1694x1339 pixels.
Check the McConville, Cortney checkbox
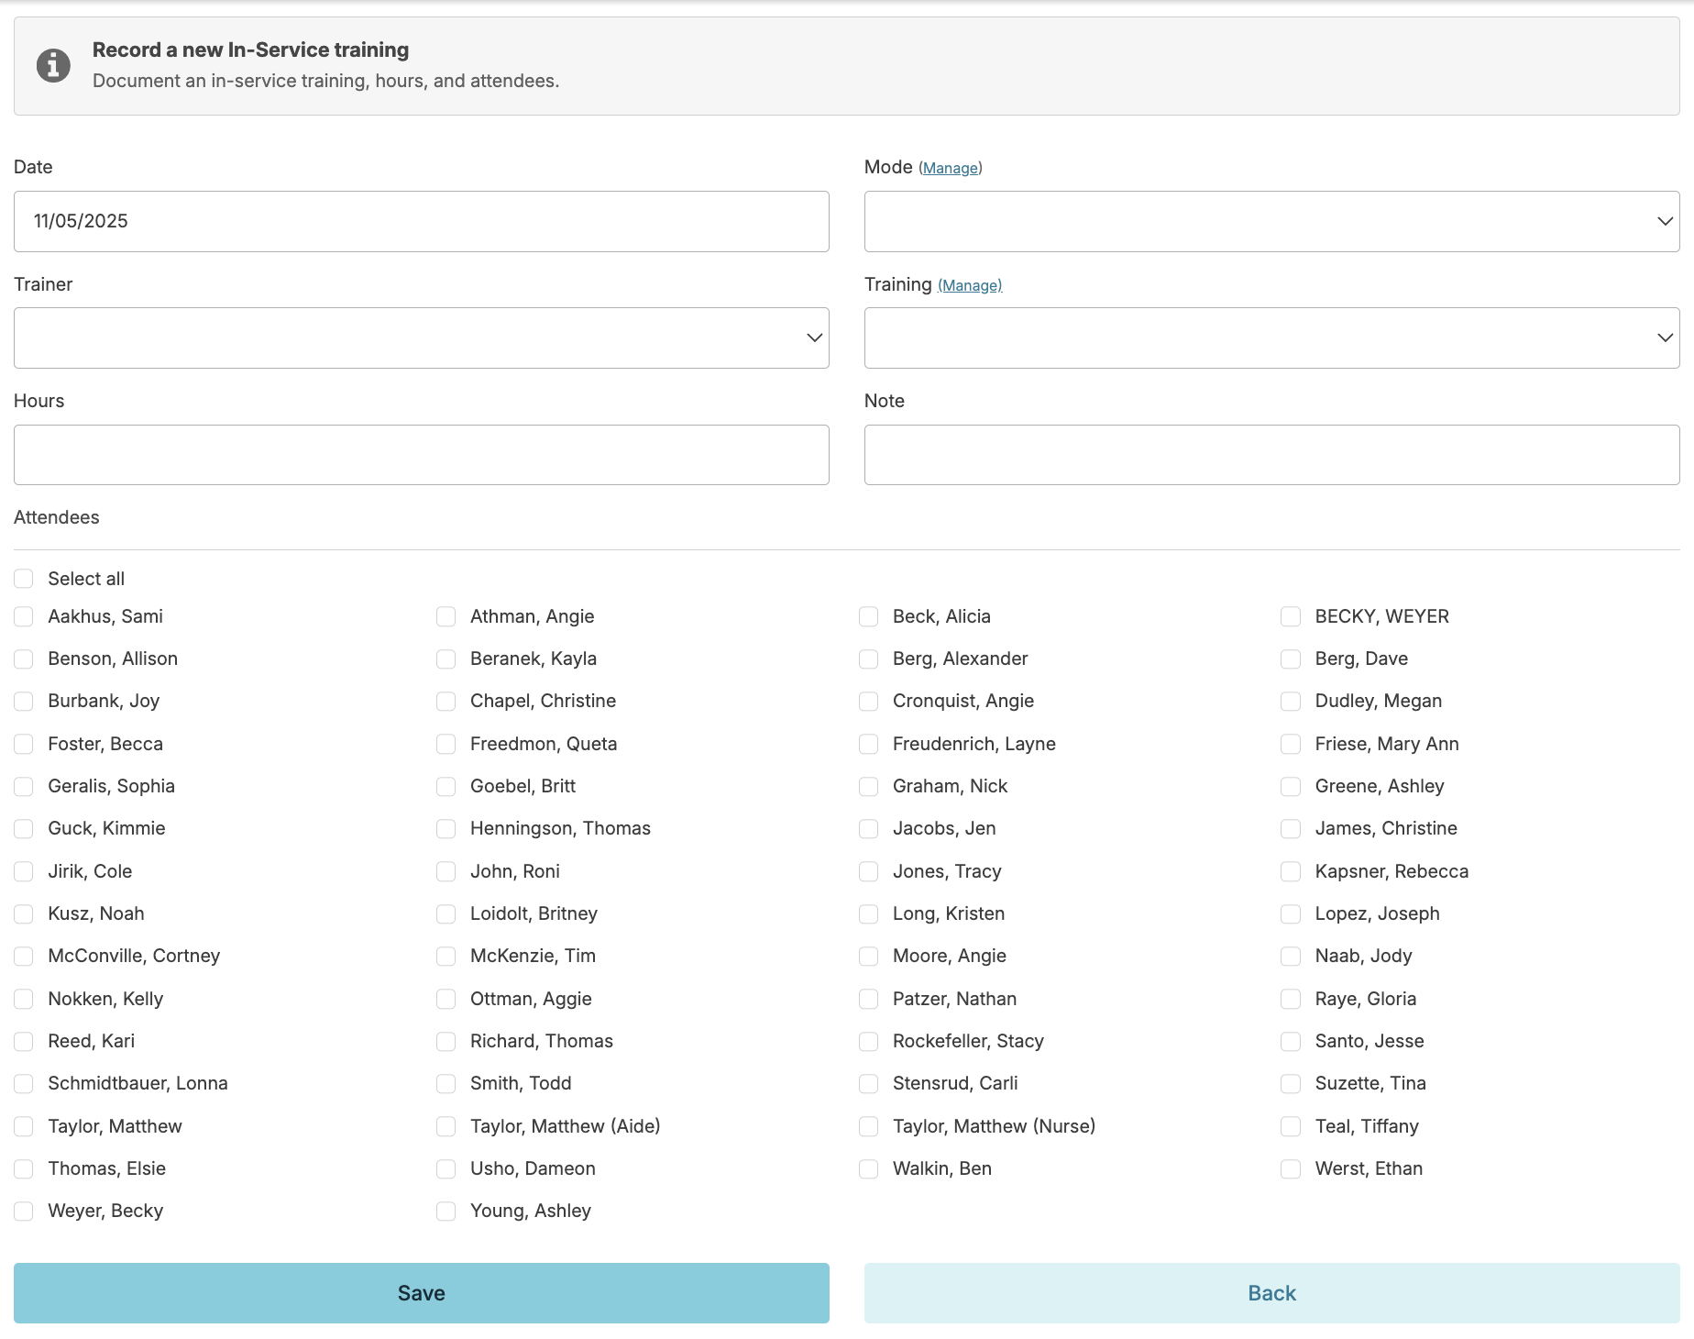24,956
